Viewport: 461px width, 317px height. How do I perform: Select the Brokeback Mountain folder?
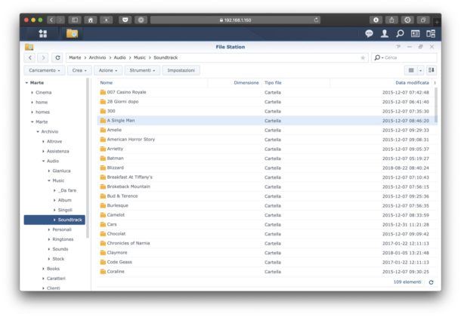[x=128, y=186]
